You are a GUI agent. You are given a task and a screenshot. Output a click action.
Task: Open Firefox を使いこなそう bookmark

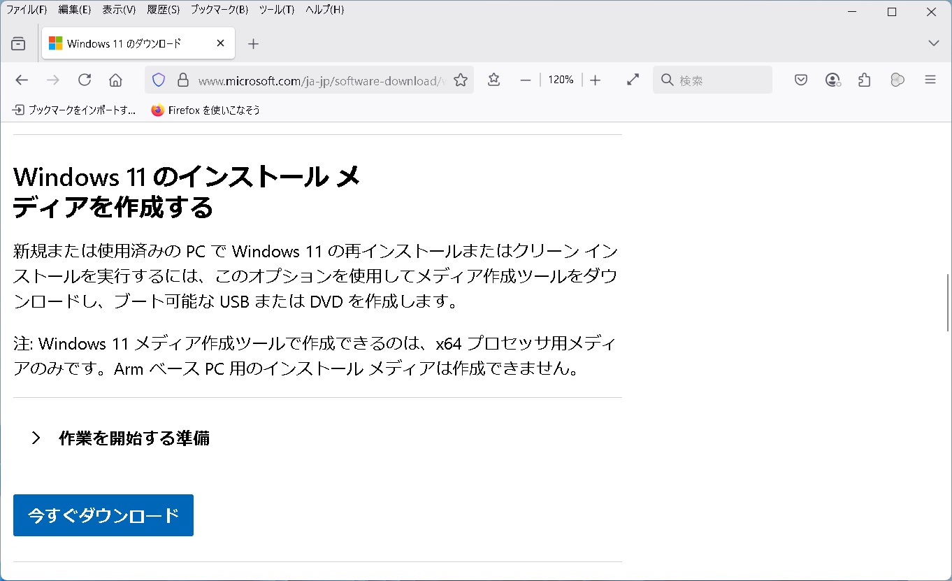[x=205, y=110]
